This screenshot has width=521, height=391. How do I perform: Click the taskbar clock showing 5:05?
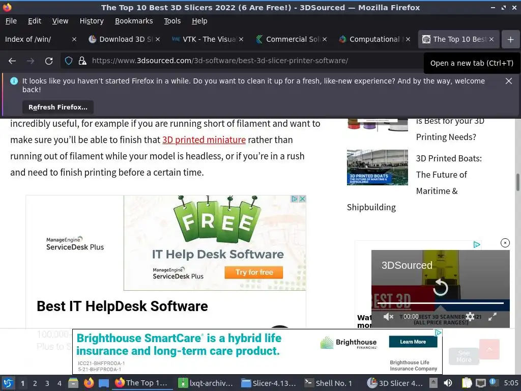pyautogui.click(x=511, y=383)
